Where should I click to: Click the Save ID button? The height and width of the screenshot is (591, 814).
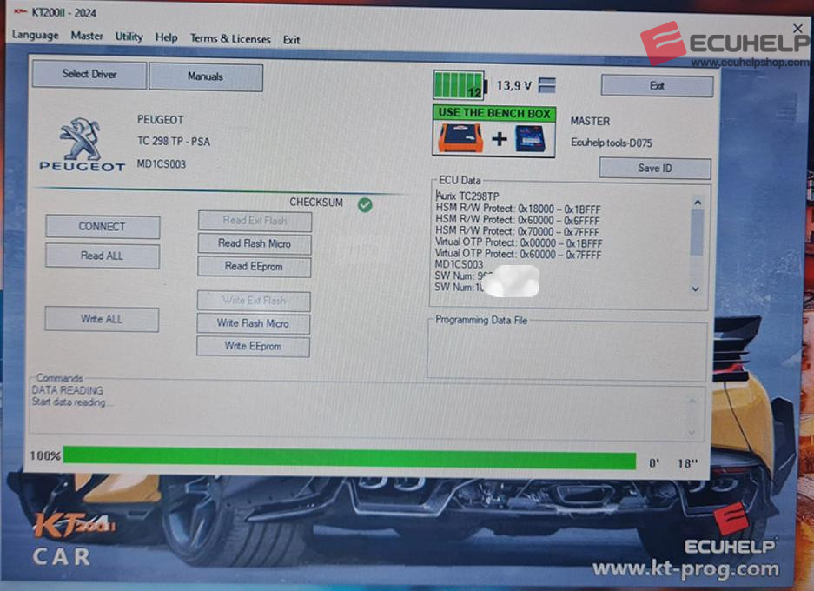click(655, 169)
